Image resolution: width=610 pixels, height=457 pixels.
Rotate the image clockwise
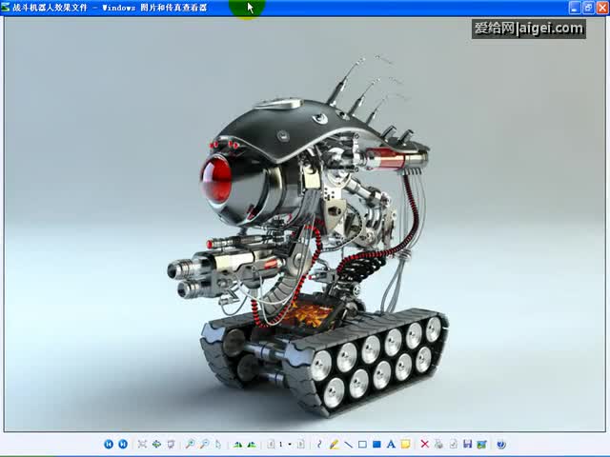(237, 445)
